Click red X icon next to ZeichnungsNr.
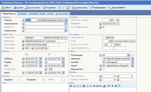The height and width of the screenshot is (92, 151). [x=23, y=45]
